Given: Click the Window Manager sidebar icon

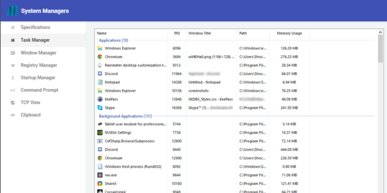Looking at the screenshot, I should [12, 53].
